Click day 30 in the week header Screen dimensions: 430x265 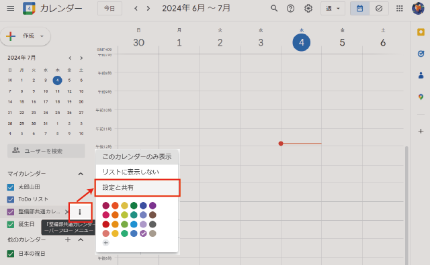(138, 42)
